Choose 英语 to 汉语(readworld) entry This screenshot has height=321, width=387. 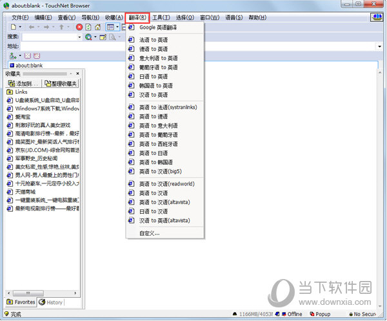165,184
